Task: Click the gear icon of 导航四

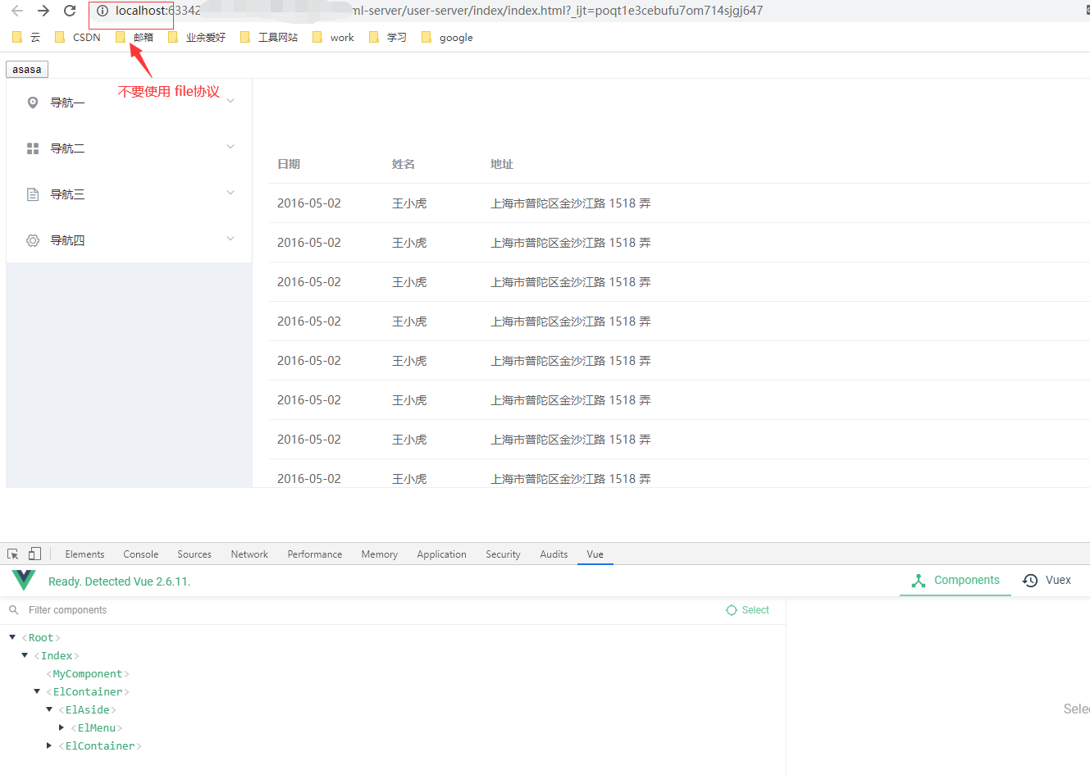Action: [x=33, y=240]
